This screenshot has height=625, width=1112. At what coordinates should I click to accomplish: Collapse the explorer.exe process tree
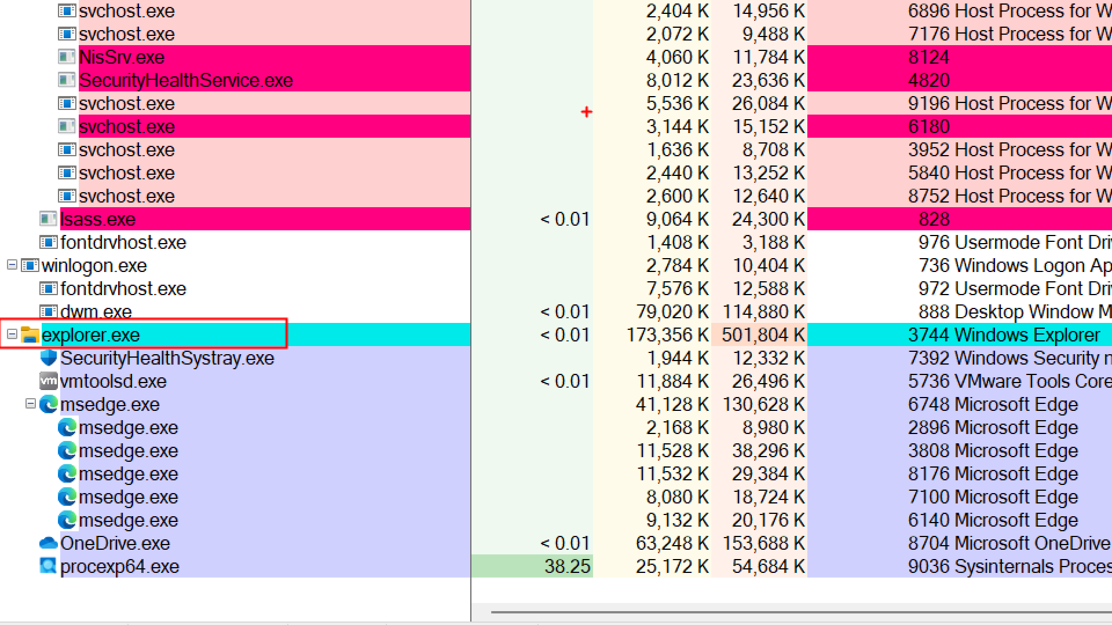coord(12,334)
